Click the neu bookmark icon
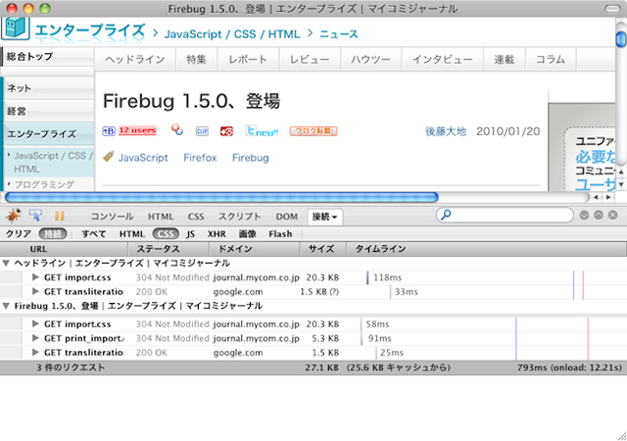This screenshot has width=627, height=441. 262,130
